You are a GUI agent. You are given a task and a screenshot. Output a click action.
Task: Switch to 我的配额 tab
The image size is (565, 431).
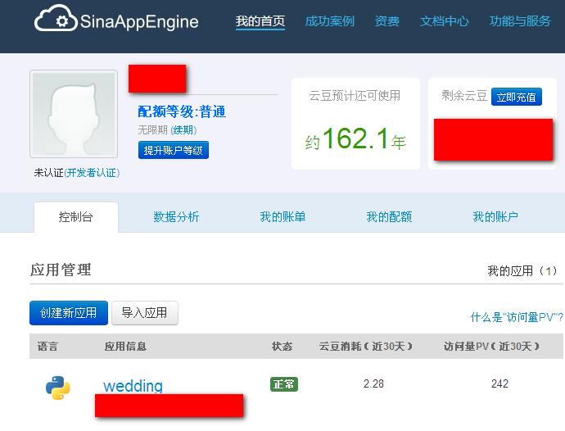[389, 217]
